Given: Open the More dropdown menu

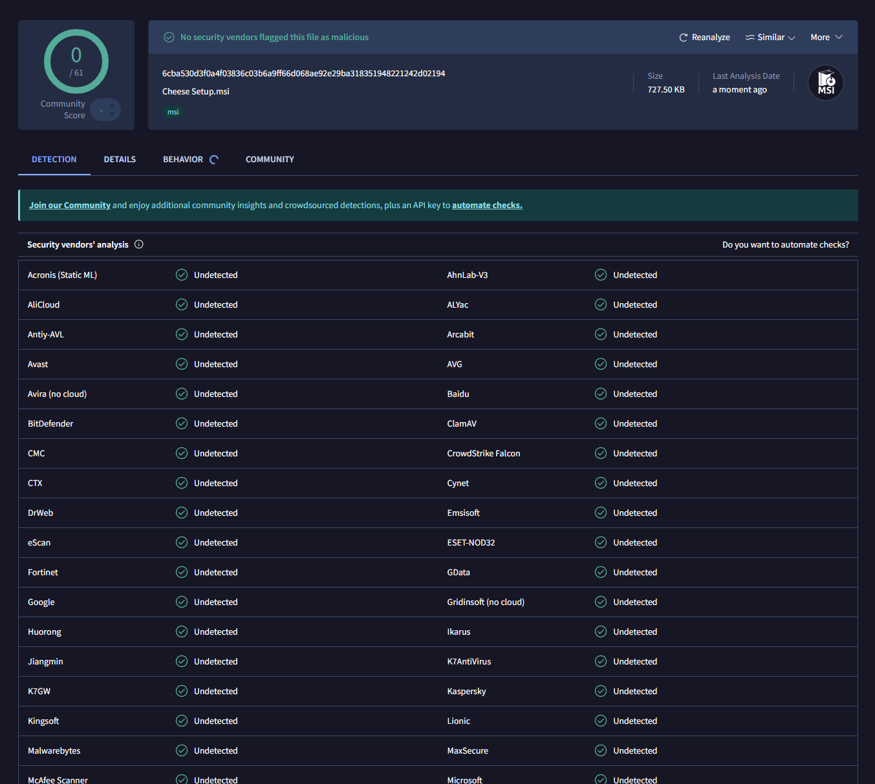Looking at the screenshot, I should click(826, 37).
